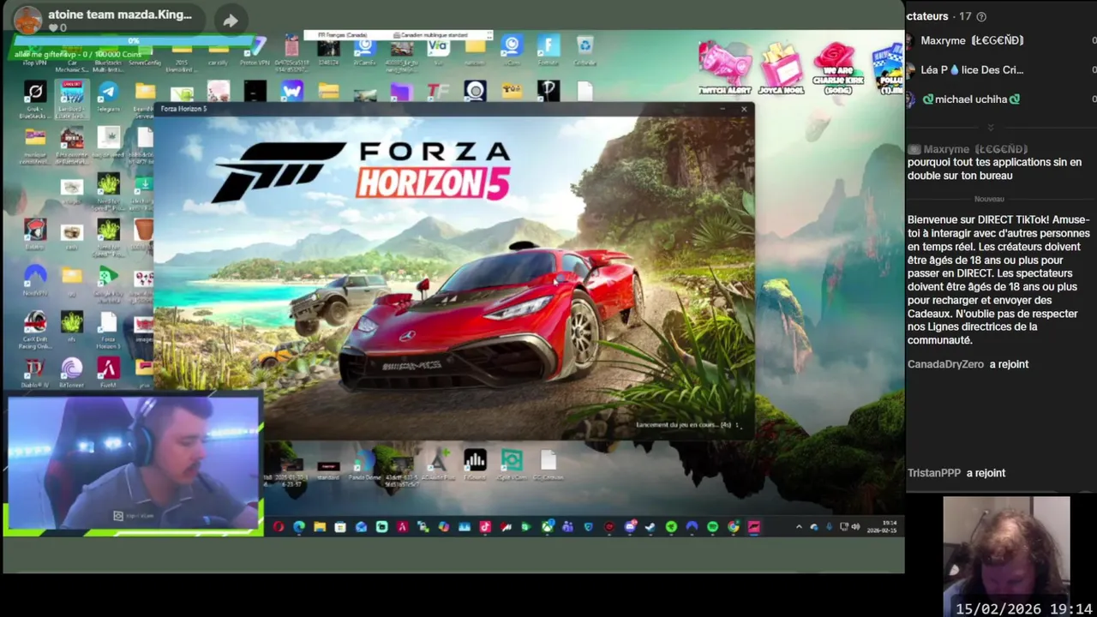Select viewer michael uchiha in list
This screenshot has width=1097, height=617.
(x=970, y=99)
